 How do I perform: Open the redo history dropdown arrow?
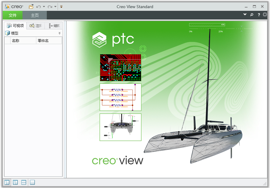pos(55,7)
